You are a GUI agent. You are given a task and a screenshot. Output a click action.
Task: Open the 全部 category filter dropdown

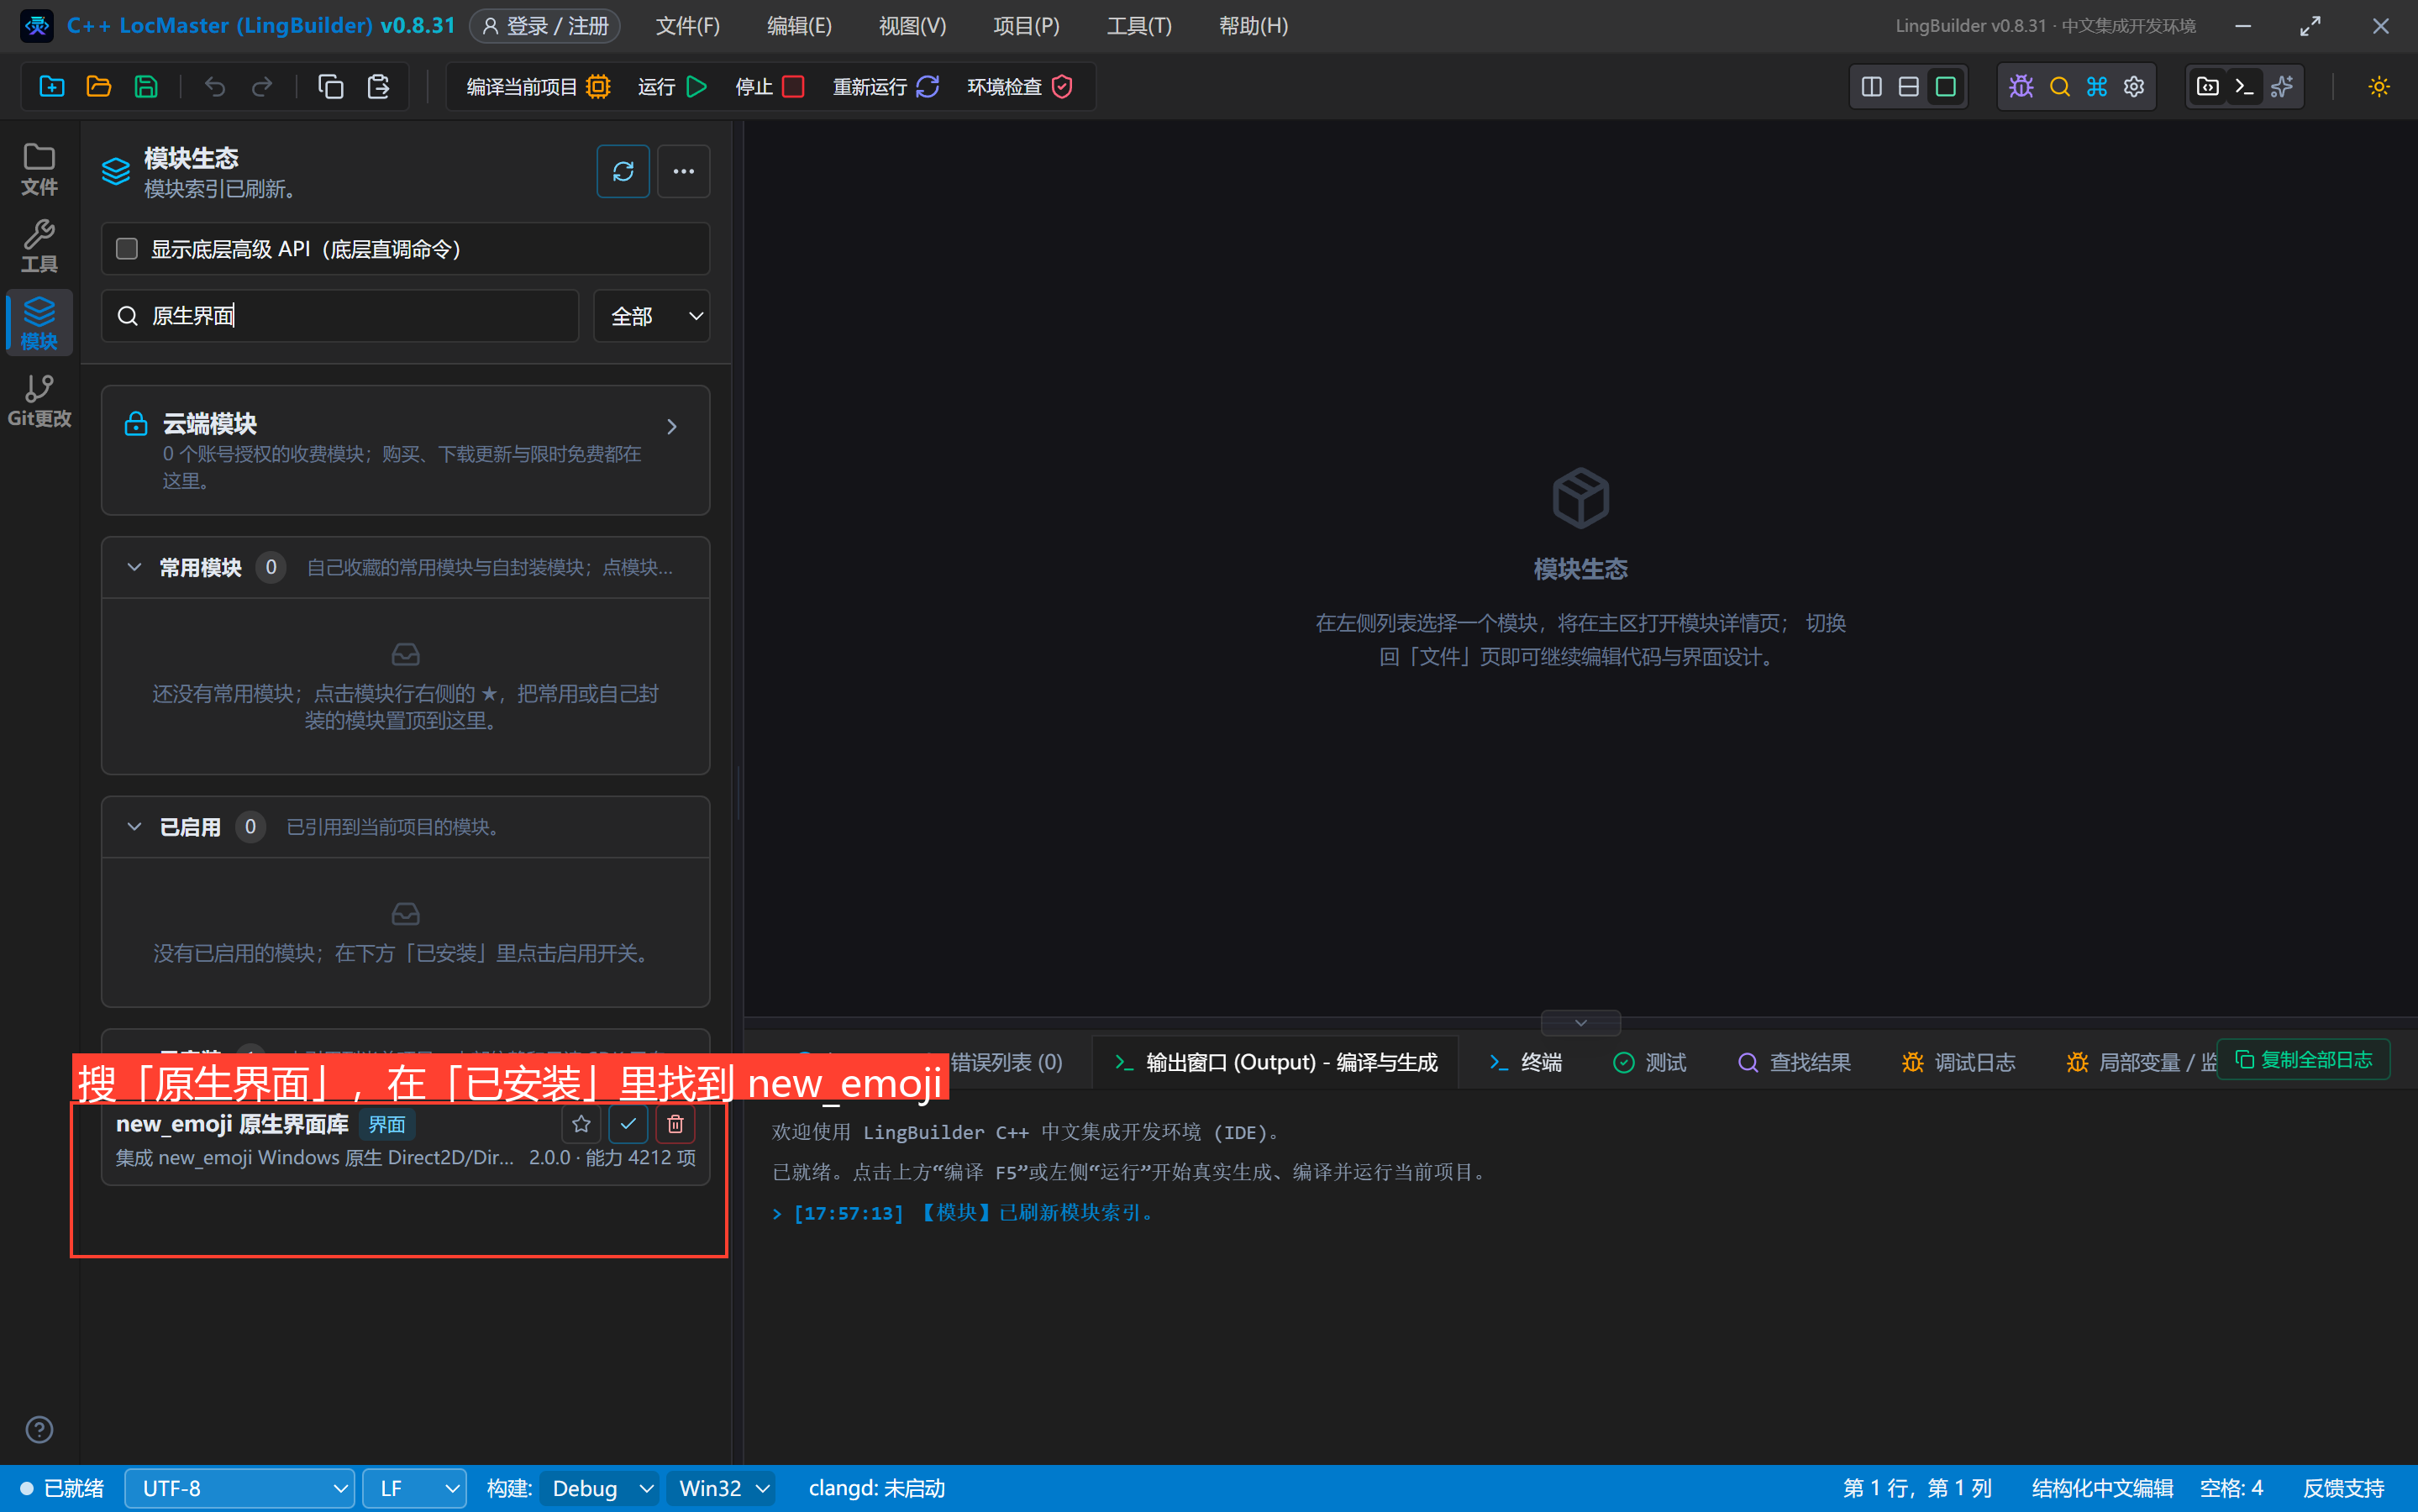(652, 316)
